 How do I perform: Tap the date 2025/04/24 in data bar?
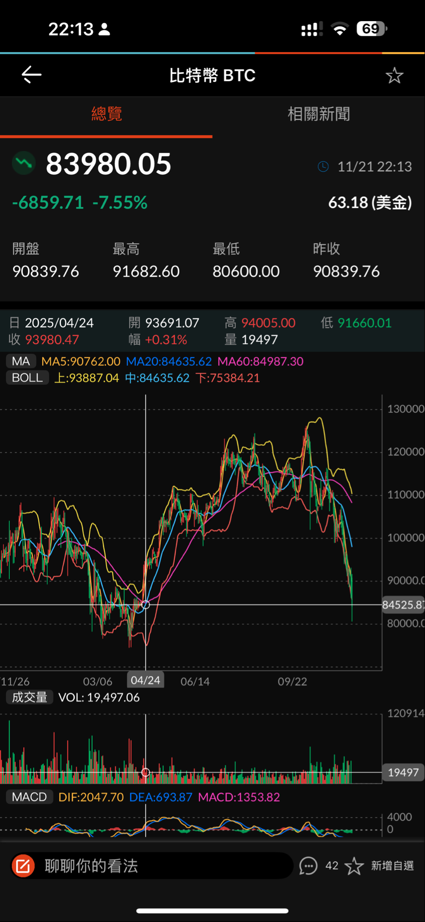pos(59,323)
